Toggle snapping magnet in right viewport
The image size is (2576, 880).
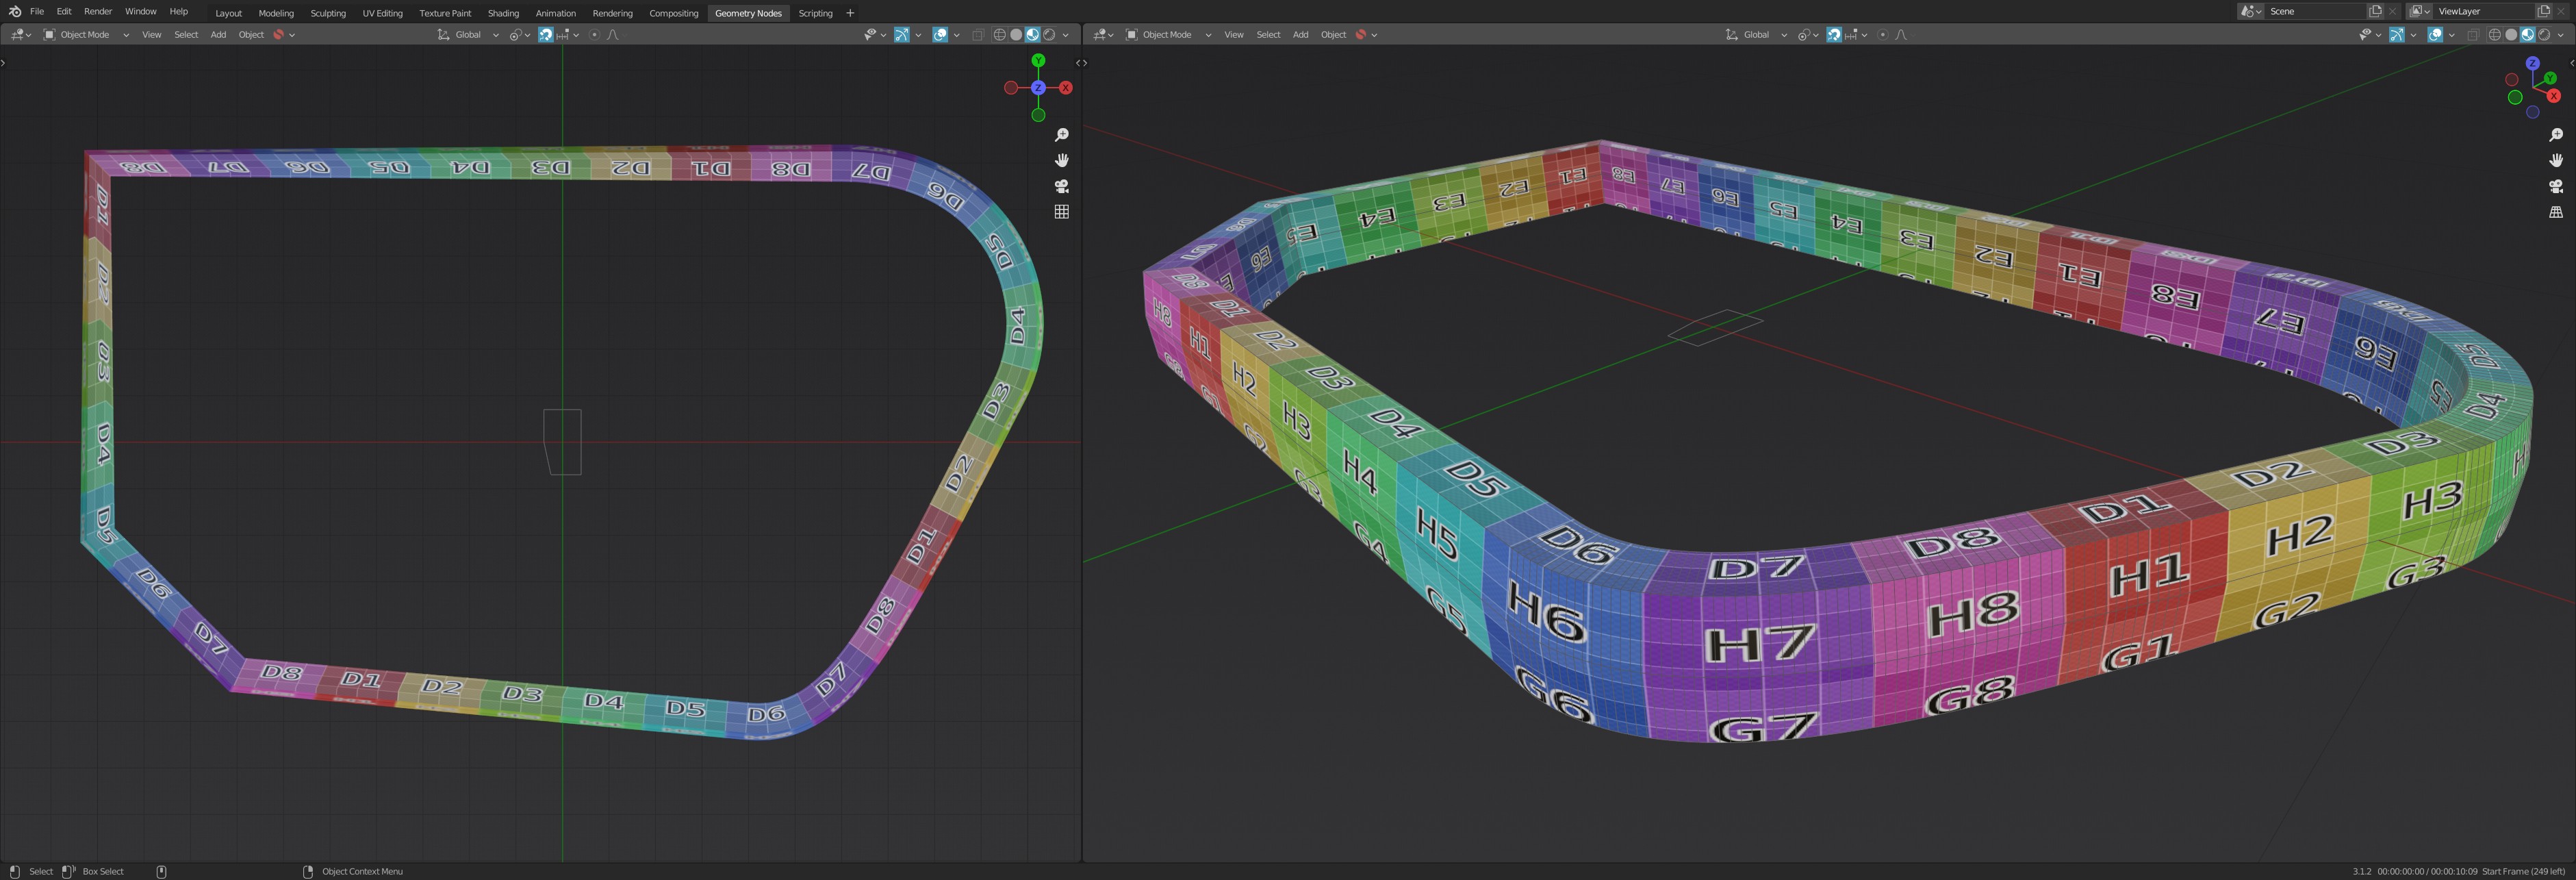tap(1834, 35)
